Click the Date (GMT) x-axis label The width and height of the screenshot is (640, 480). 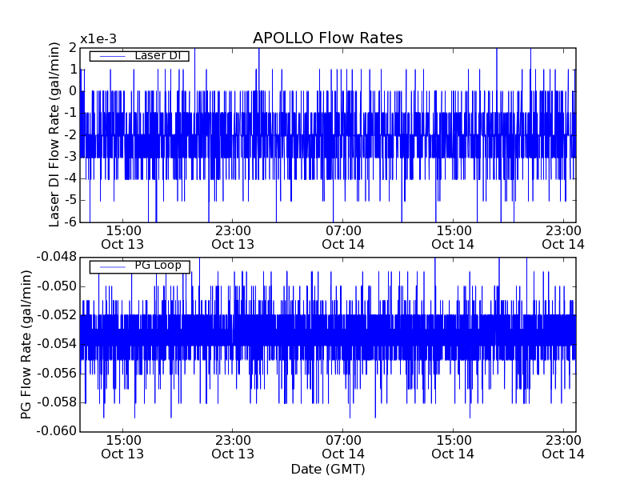tap(328, 469)
